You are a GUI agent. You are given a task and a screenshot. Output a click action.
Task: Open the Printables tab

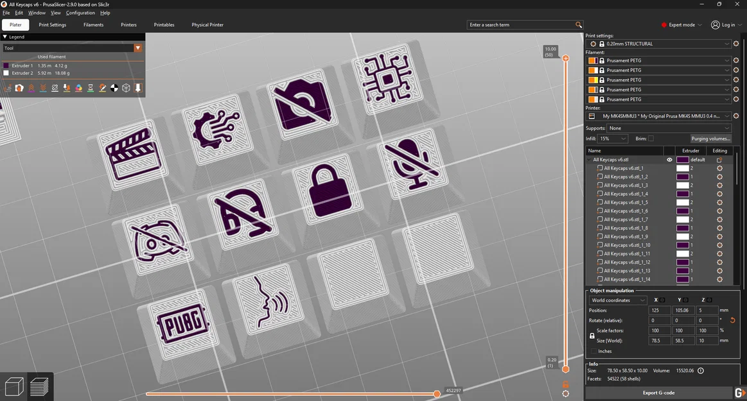(164, 25)
